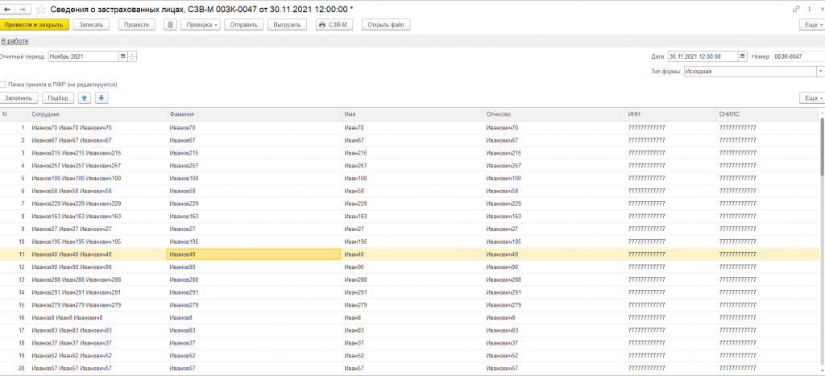Click the Выгрузить button
This screenshot has height=376, width=825.
pyautogui.click(x=287, y=25)
